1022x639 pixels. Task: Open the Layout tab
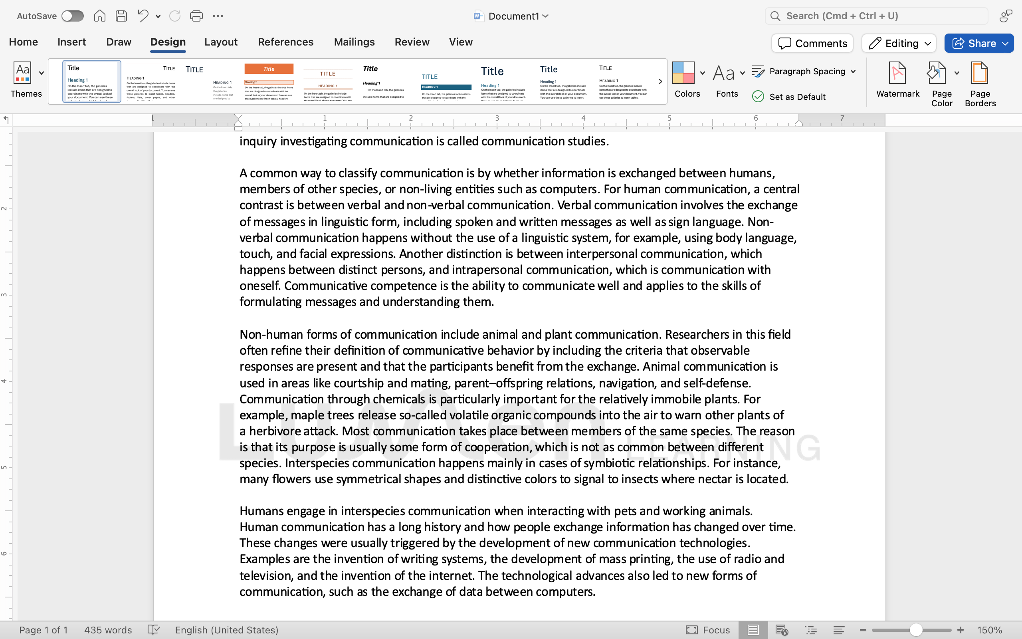[x=221, y=42]
